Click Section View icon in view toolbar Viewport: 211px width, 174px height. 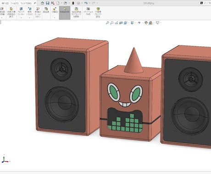tap(121, 23)
